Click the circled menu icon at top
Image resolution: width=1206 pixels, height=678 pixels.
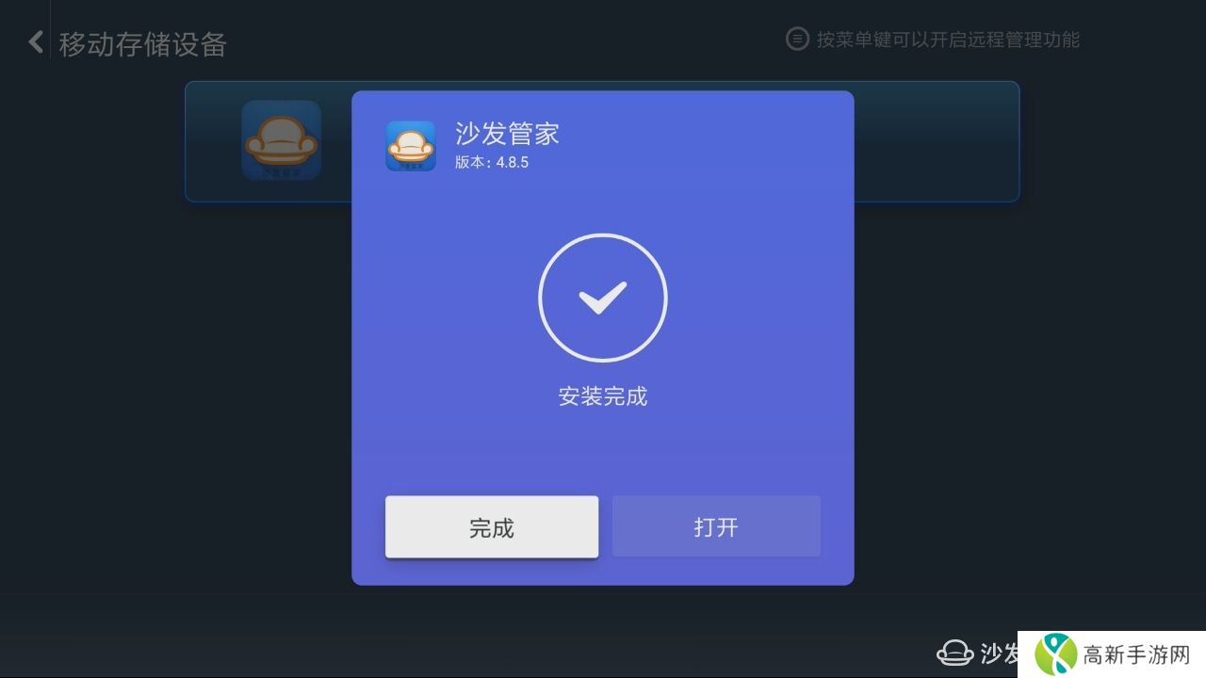(797, 40)
